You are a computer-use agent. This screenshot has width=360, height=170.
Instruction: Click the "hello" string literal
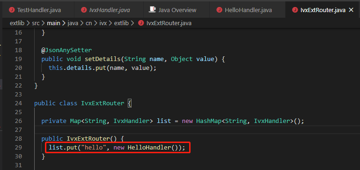(94, 147)
